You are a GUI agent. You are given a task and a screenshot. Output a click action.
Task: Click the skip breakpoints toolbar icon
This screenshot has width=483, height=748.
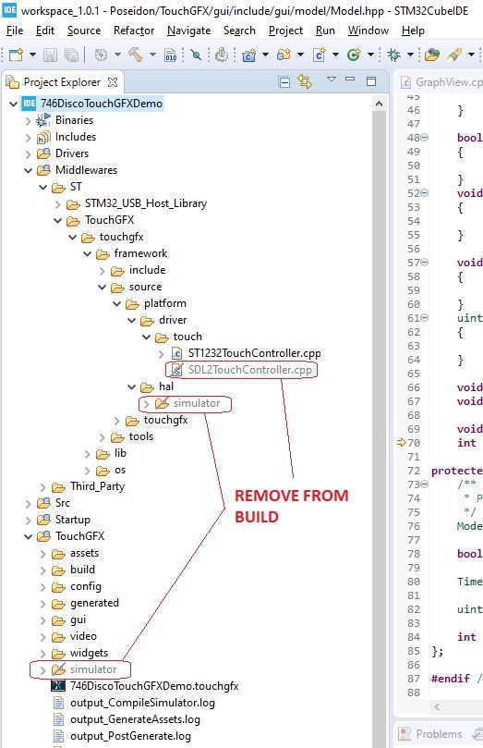[196, 55]
